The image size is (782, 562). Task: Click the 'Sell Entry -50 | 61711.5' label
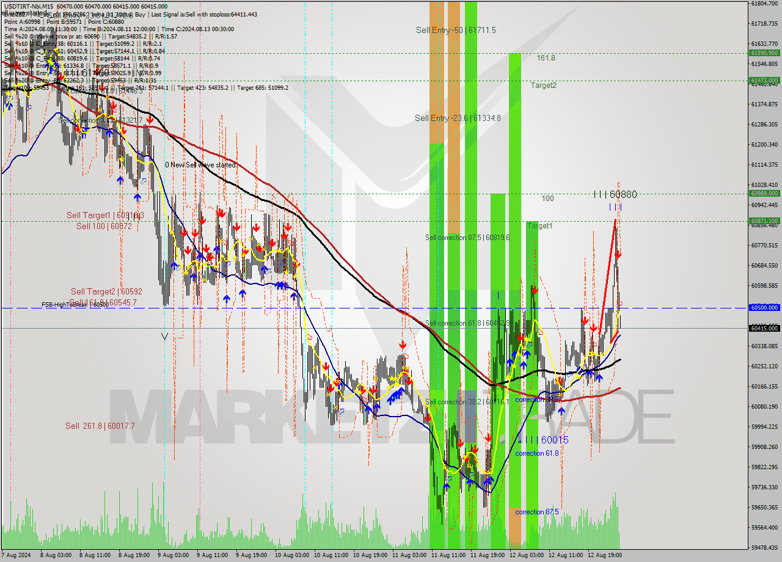click(x=456, y=30)
